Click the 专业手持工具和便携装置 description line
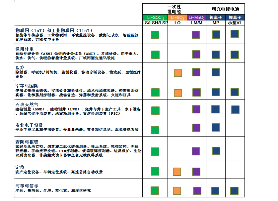 click(77, 130)
